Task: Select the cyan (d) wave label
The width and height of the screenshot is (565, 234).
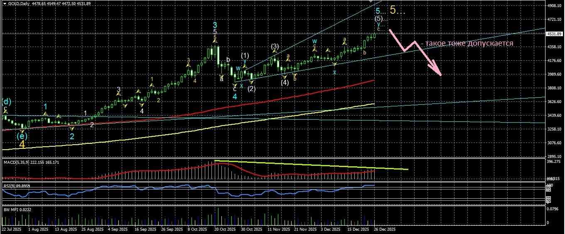Action: [x=7, y=101]
